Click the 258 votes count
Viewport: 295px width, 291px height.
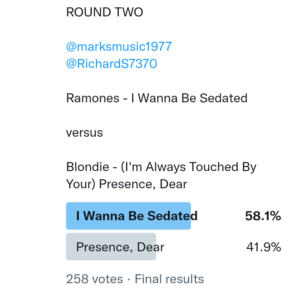pos(94,279)
